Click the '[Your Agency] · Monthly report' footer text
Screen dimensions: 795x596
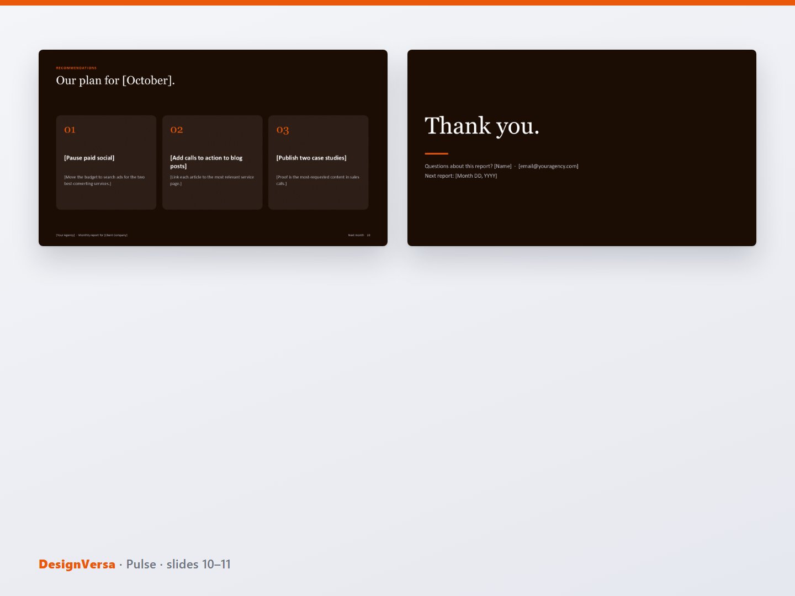[92, 235]
